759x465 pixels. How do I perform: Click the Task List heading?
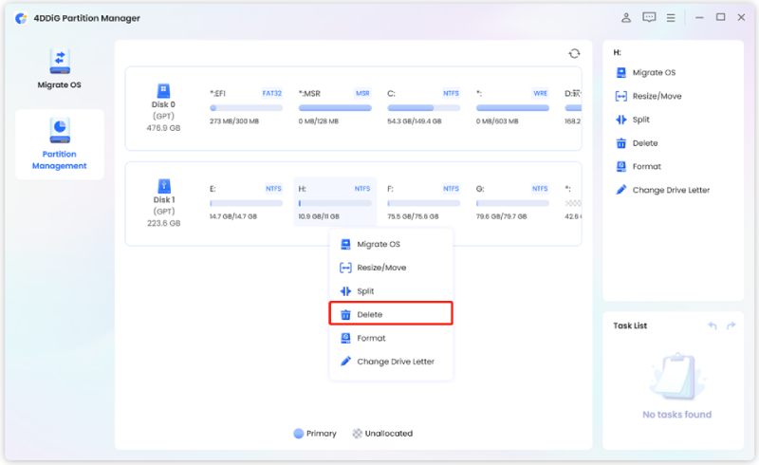click(630, 325)
